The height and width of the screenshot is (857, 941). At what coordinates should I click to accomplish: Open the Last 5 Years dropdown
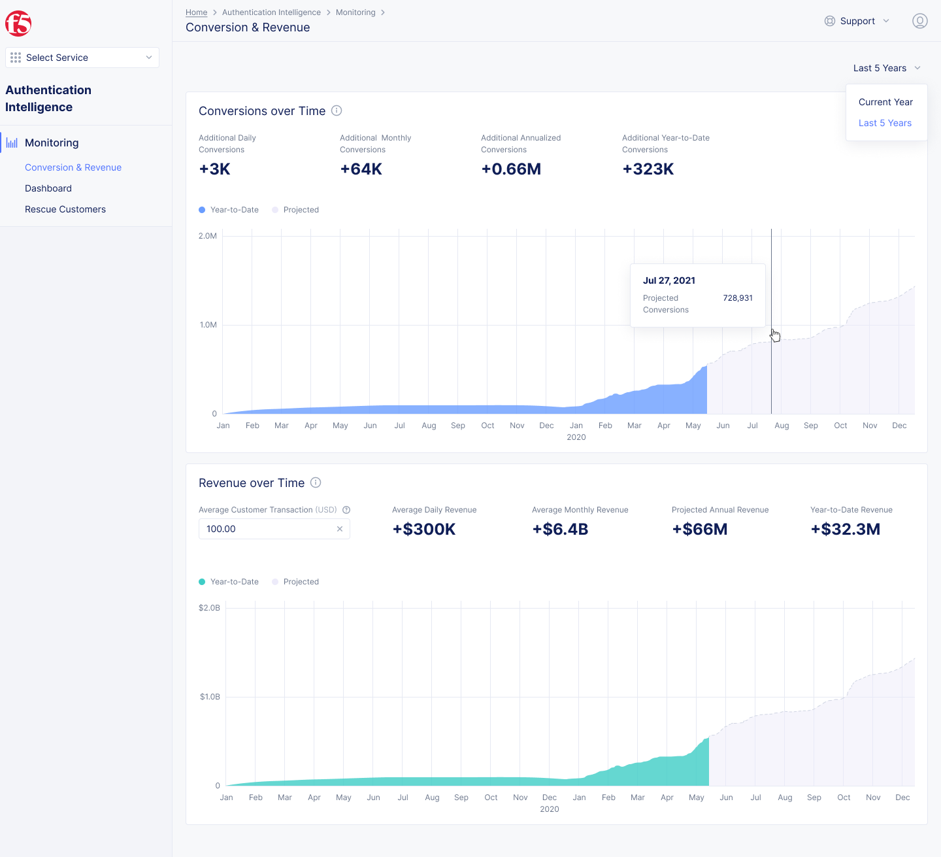click(886, 68)
